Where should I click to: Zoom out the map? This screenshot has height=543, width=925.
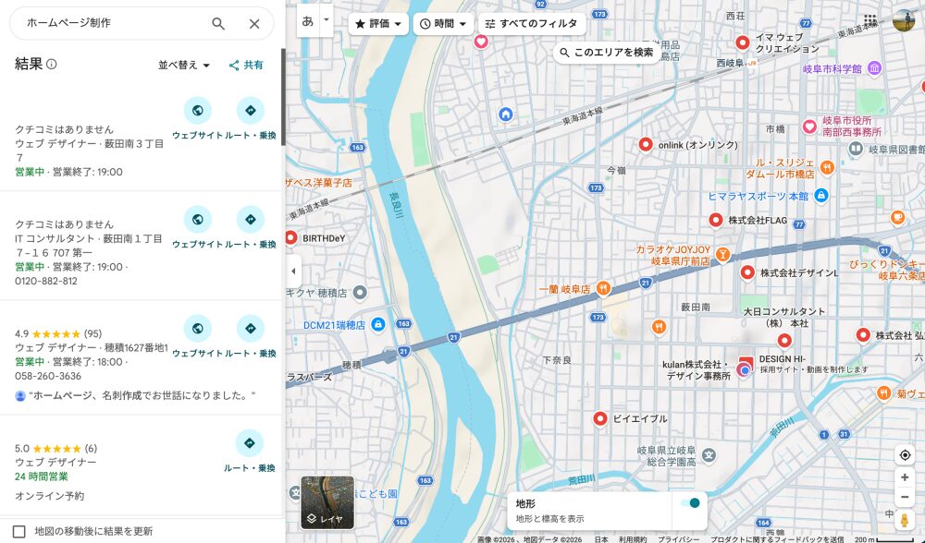tap(905, 498)
